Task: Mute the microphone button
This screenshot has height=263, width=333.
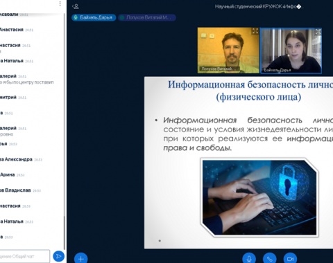Action: click(249, 259)
